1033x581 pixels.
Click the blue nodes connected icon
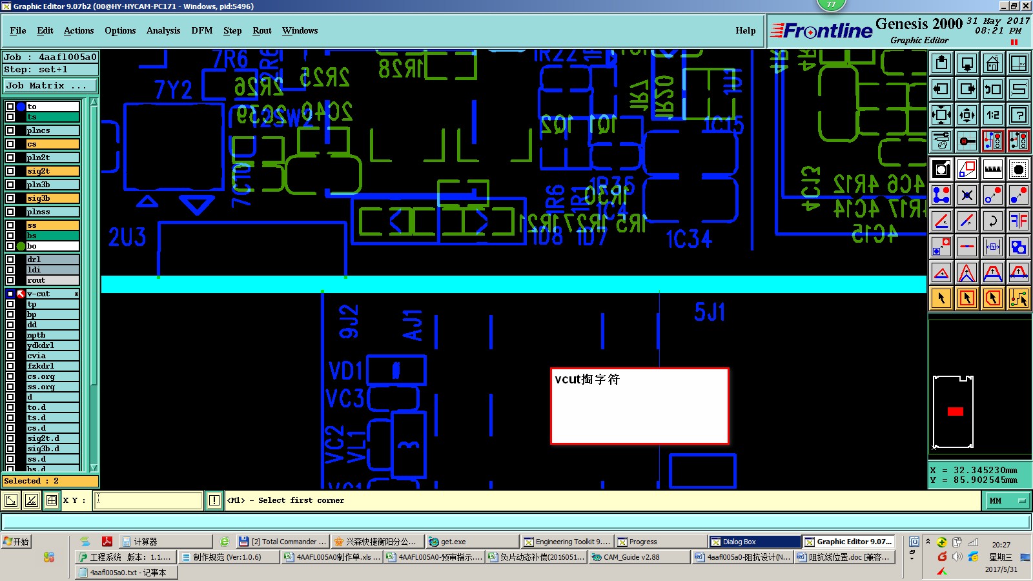(941, 195)
